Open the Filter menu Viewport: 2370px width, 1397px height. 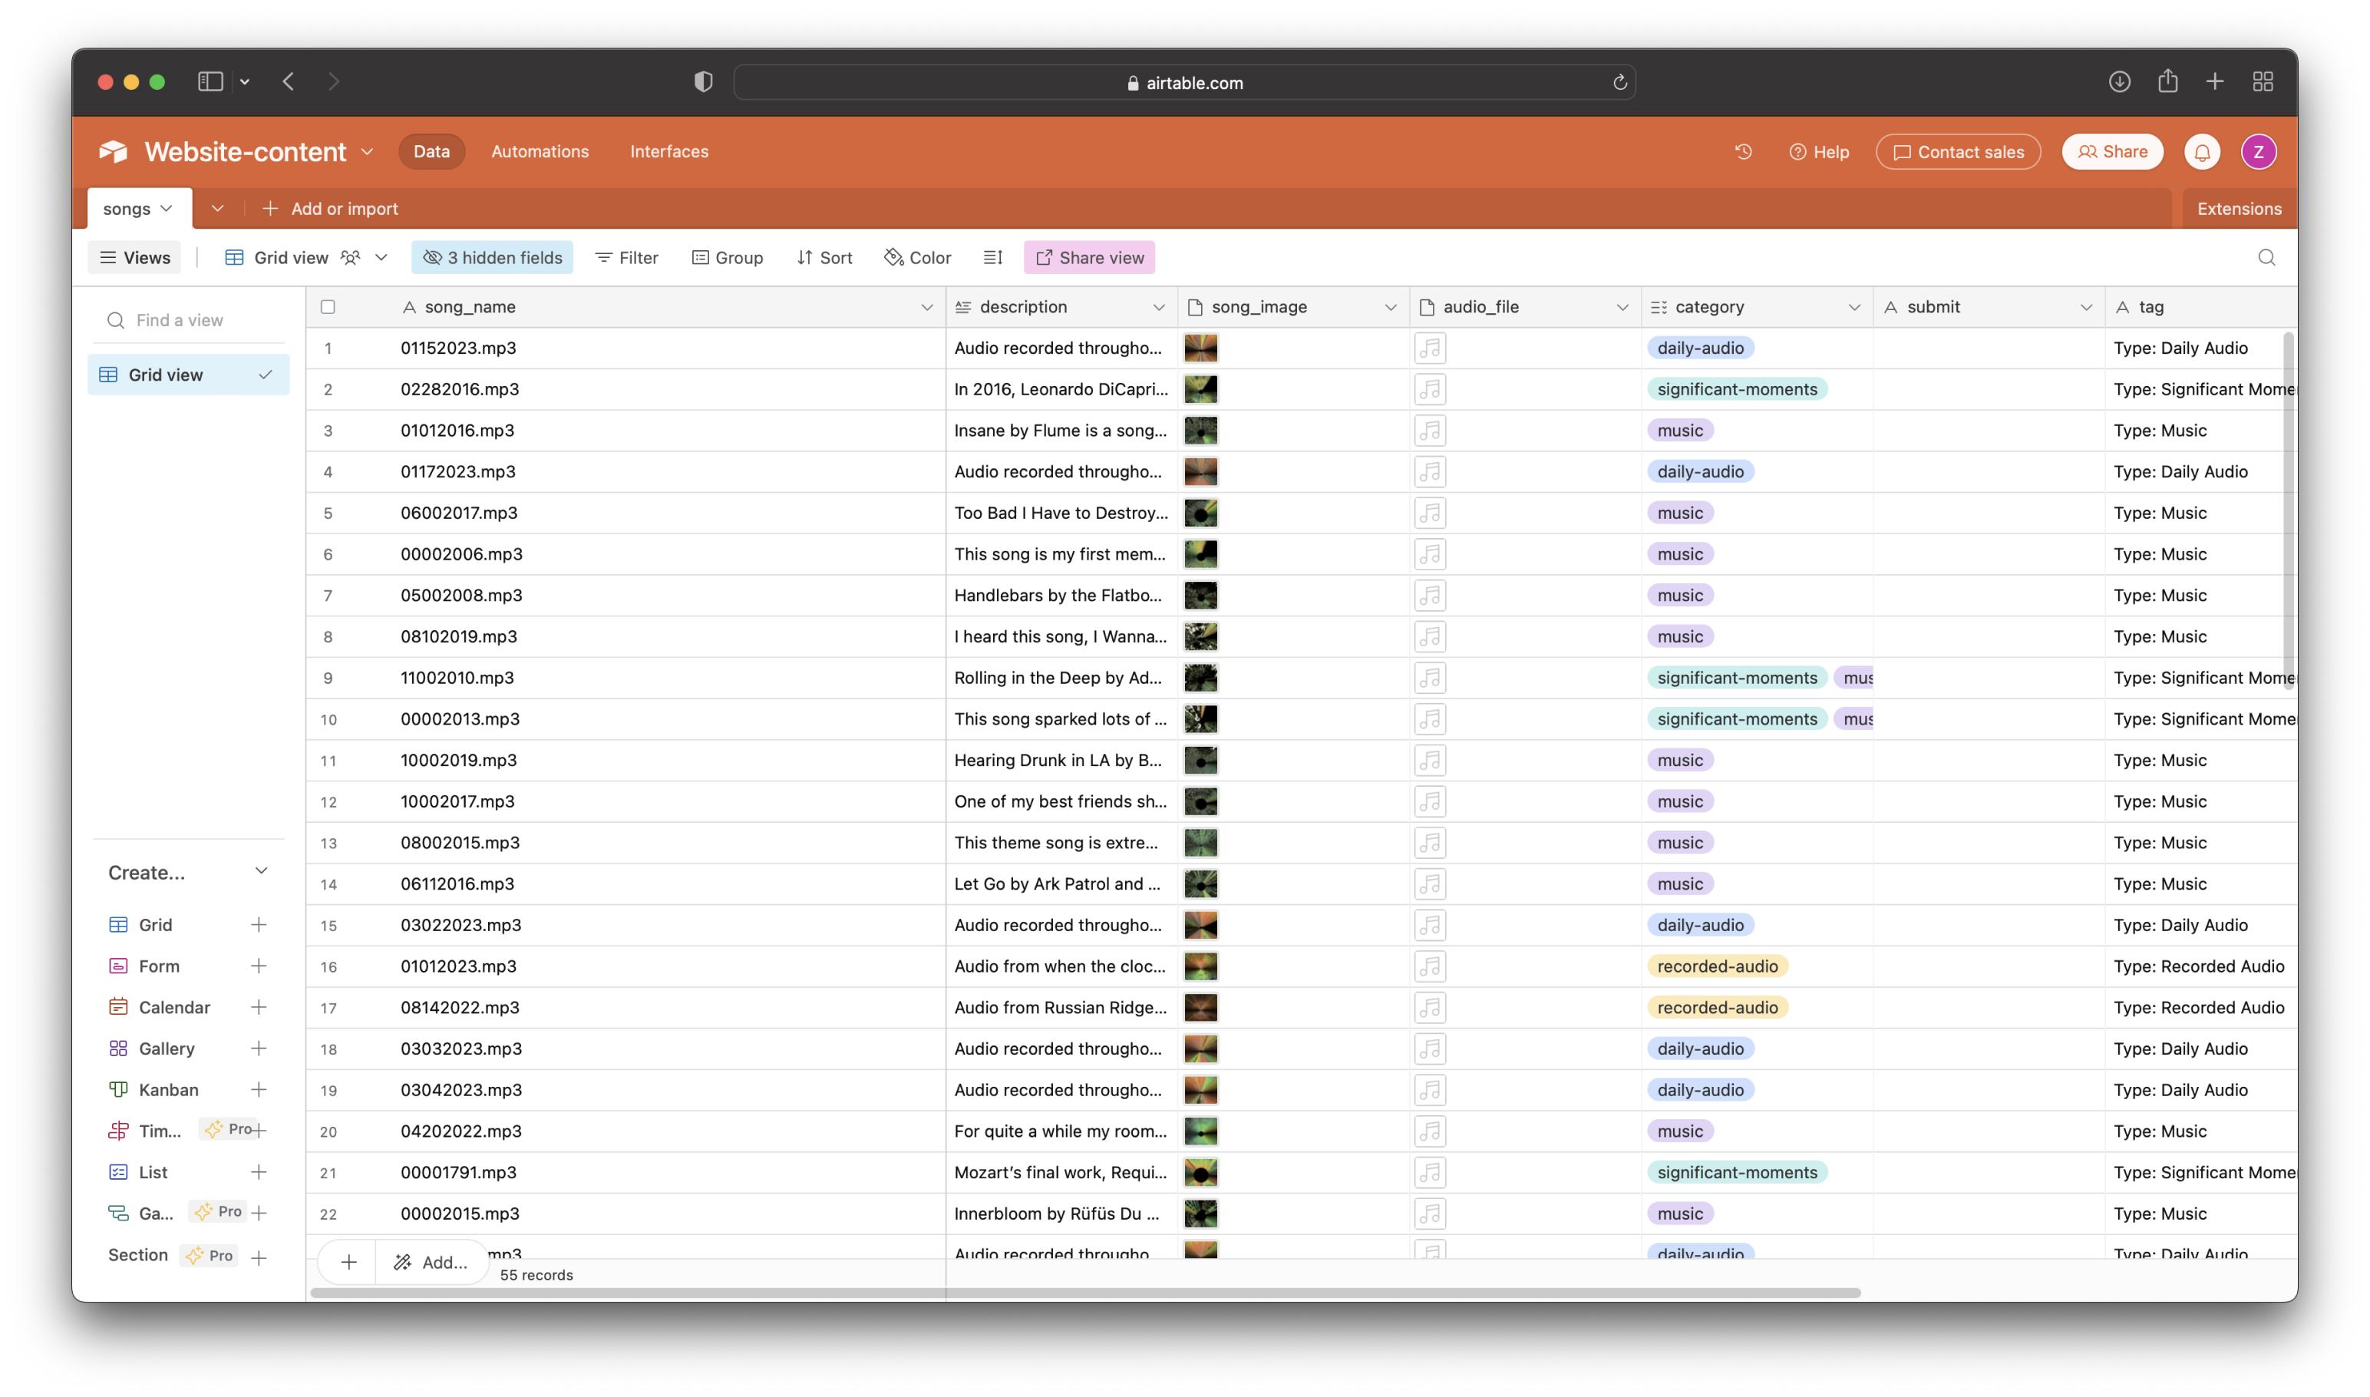(x=627, y=258)
